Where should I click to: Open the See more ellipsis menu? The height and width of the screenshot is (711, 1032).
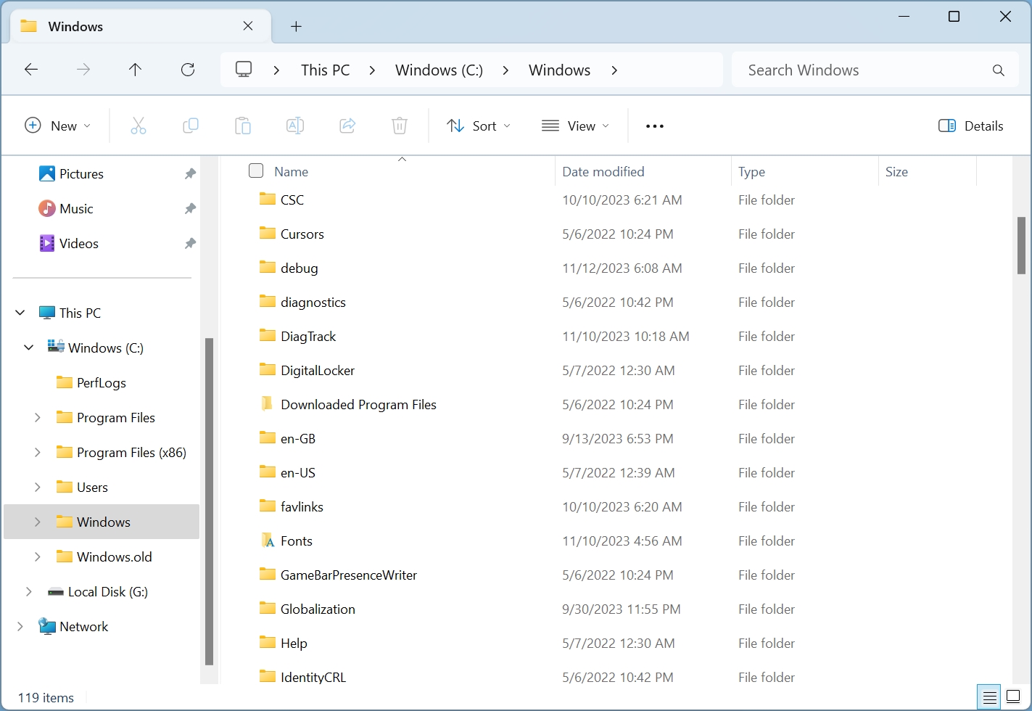coord(655,126)
